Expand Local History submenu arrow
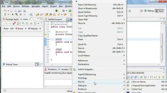This screenshot has height=93, width=167. (124, 56)
